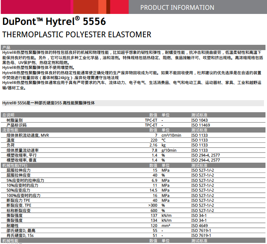
Task: Click the value 600 nominal strain
Action: point(154,210)
